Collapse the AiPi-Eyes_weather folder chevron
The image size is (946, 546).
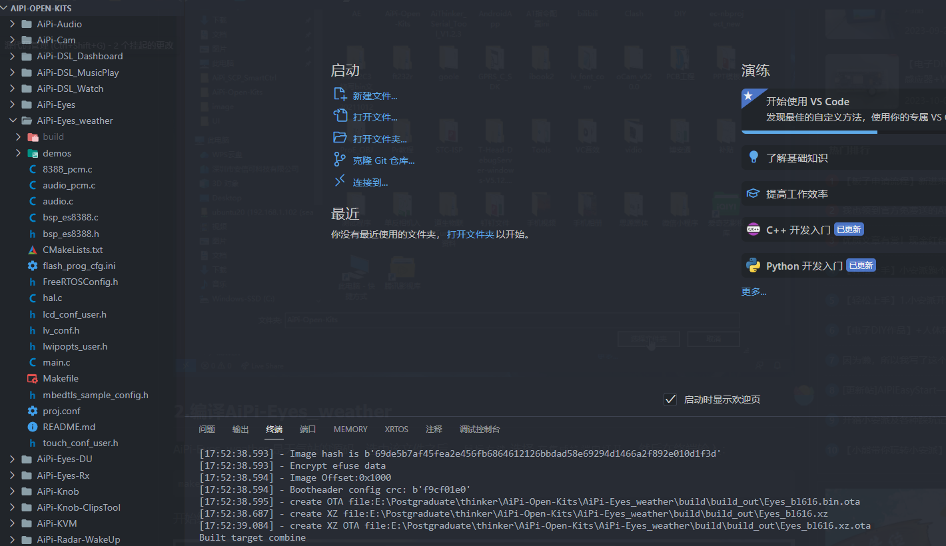(x=12, y=121)
